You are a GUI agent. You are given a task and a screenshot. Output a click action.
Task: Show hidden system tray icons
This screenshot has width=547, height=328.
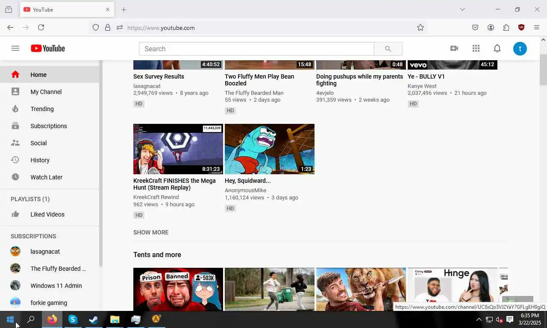coord(479,319)
